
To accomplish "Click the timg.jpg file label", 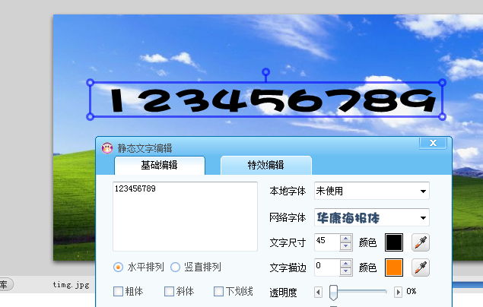I will click(x=71, y=285).
